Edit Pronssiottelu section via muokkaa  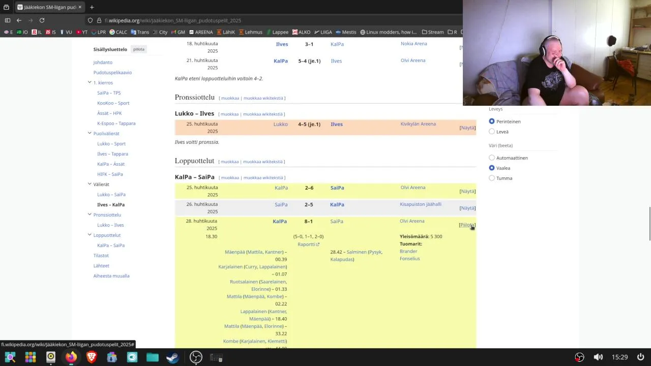[230, 98]
